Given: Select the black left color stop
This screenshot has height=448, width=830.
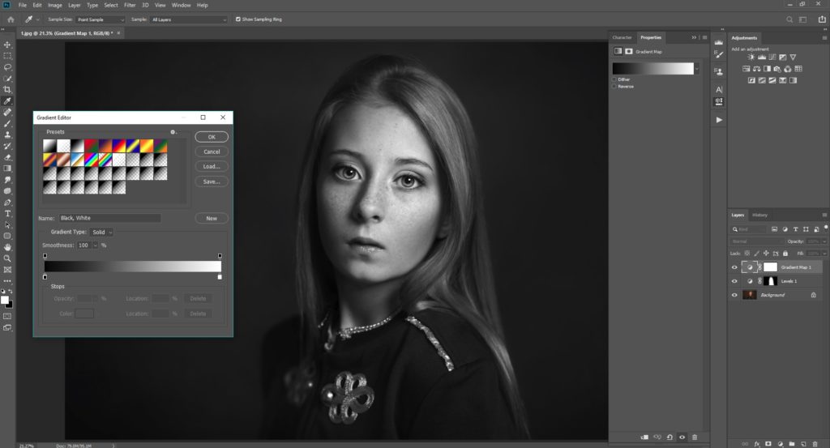Looking at the screenshot, I should 45,276.
